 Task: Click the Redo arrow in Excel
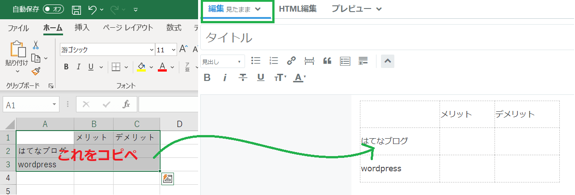114,9
